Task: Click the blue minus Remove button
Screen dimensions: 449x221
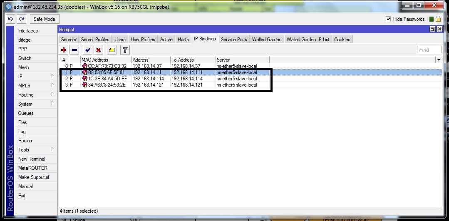Action: tap(74, 50)
